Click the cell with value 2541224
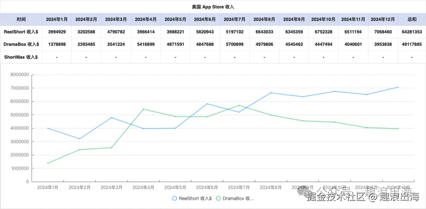This screenshot has width=426, height=209. coord(116,44)
